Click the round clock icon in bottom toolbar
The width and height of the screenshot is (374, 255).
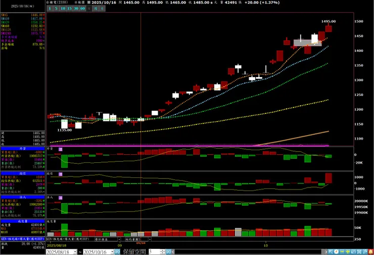[336, 251]
